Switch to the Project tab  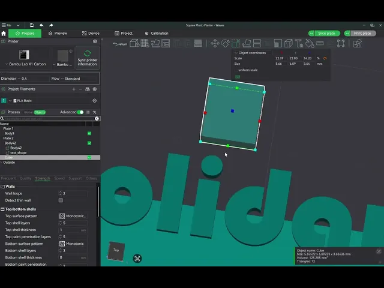pos(124,34)
